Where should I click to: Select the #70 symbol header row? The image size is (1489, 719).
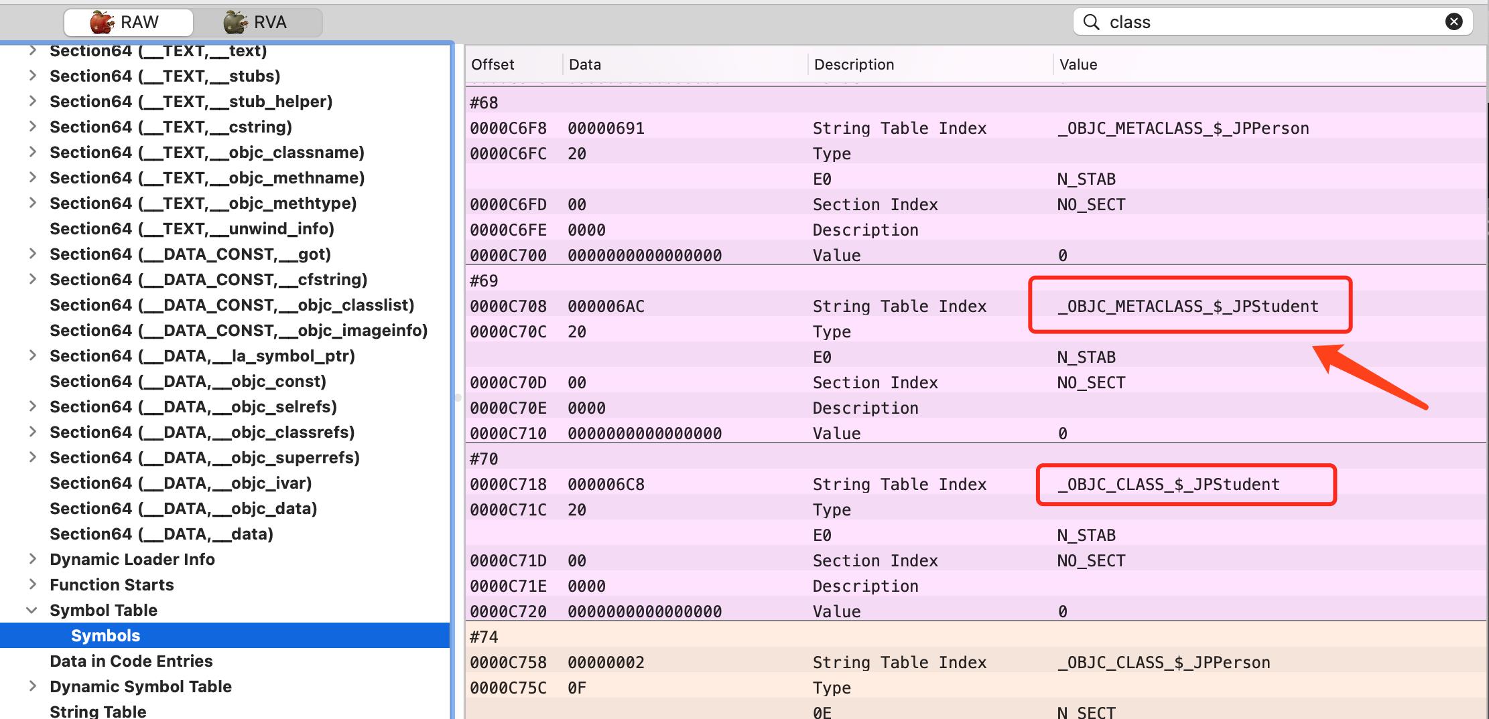[x=976, y=459]
